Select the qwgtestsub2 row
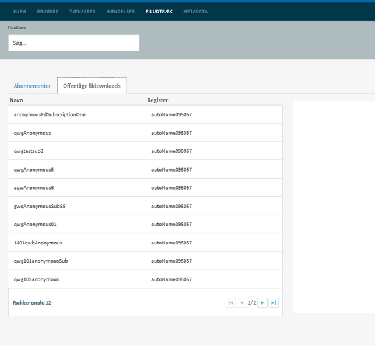Screen dimensions: 375x346 [29, 151]
